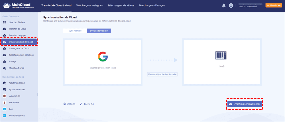Choose Ajouter un e-mail
Viewport: 285px width, 122px height.
pyautogui.click(x=17, y=89)
